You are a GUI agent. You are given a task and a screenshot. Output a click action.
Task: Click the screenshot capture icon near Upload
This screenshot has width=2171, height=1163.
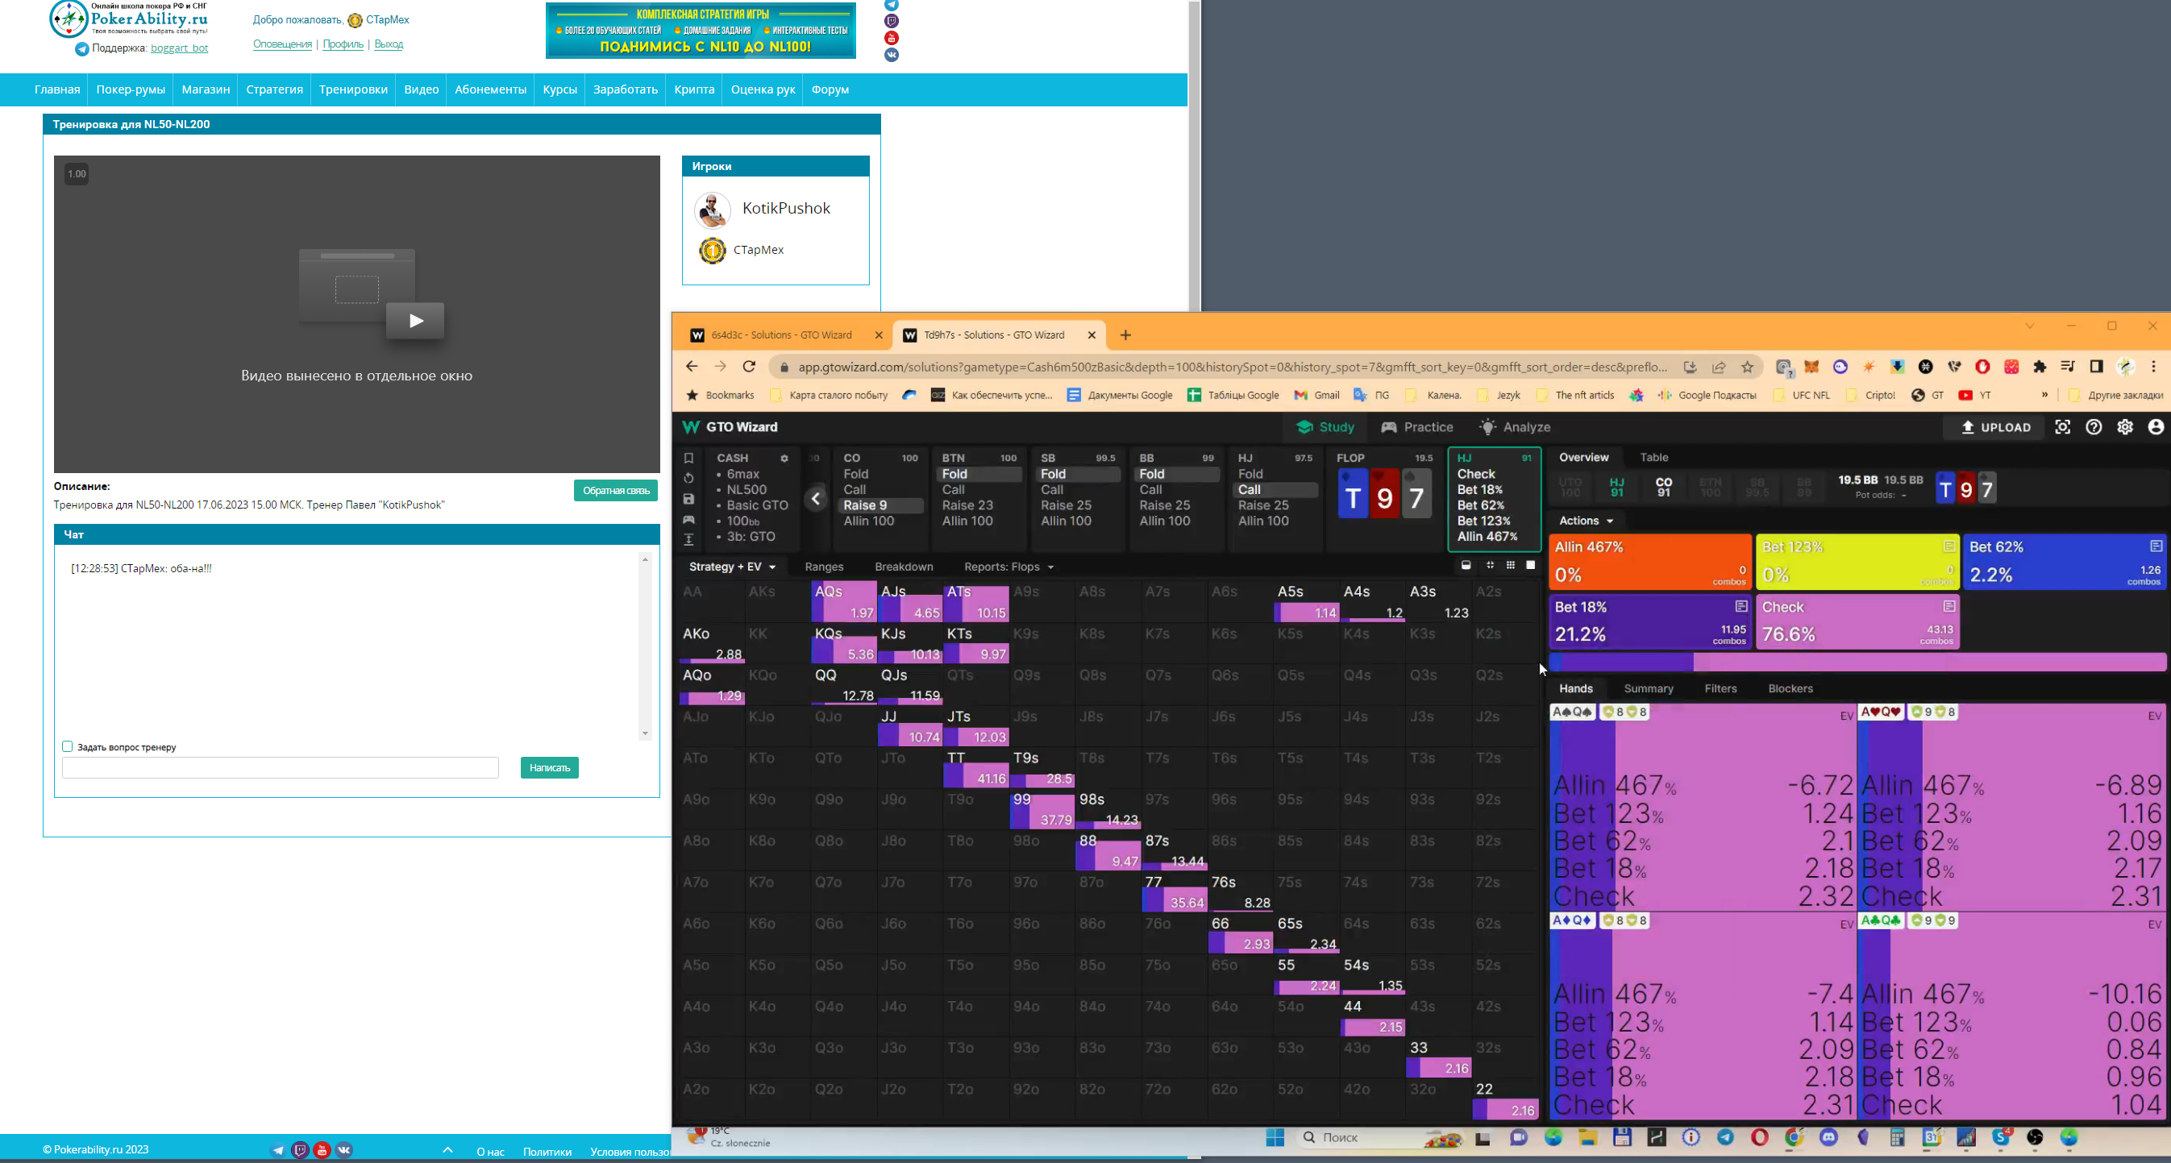point(2062,427)
